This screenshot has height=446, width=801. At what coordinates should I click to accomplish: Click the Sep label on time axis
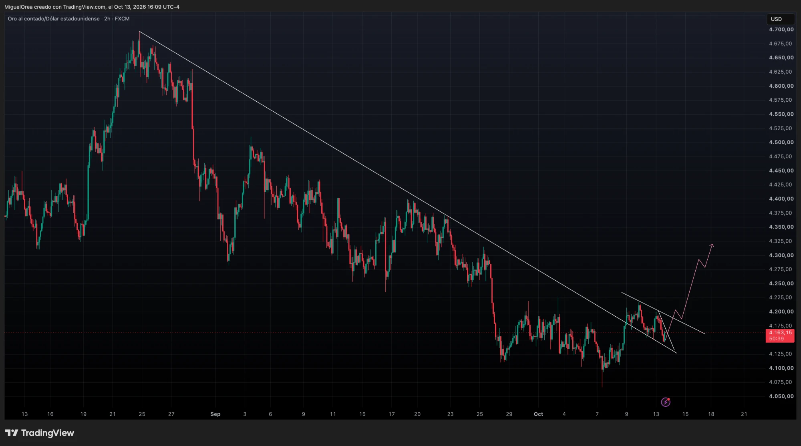point(215,414)
